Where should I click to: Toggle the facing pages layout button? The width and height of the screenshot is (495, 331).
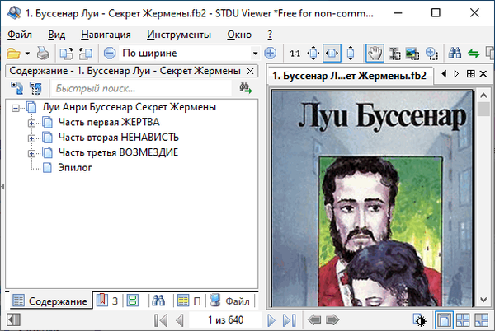[x=462, y=319]
